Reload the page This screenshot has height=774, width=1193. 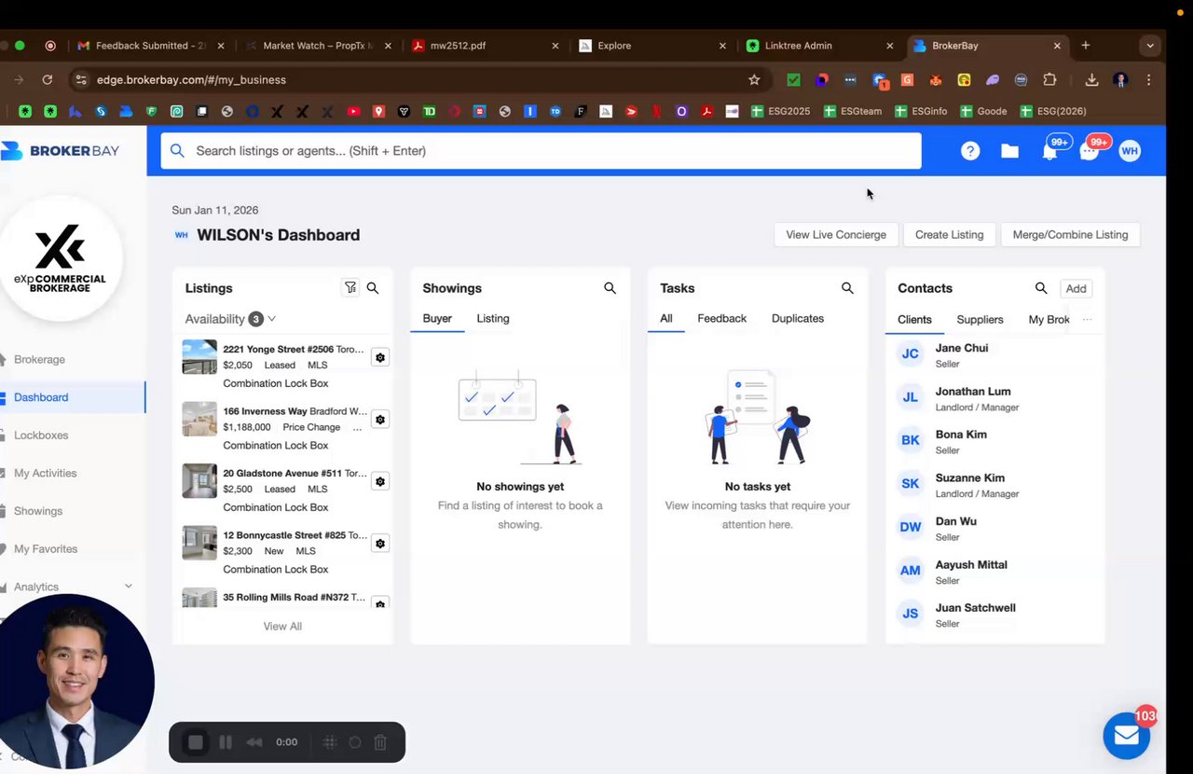[x=48, y=80]
